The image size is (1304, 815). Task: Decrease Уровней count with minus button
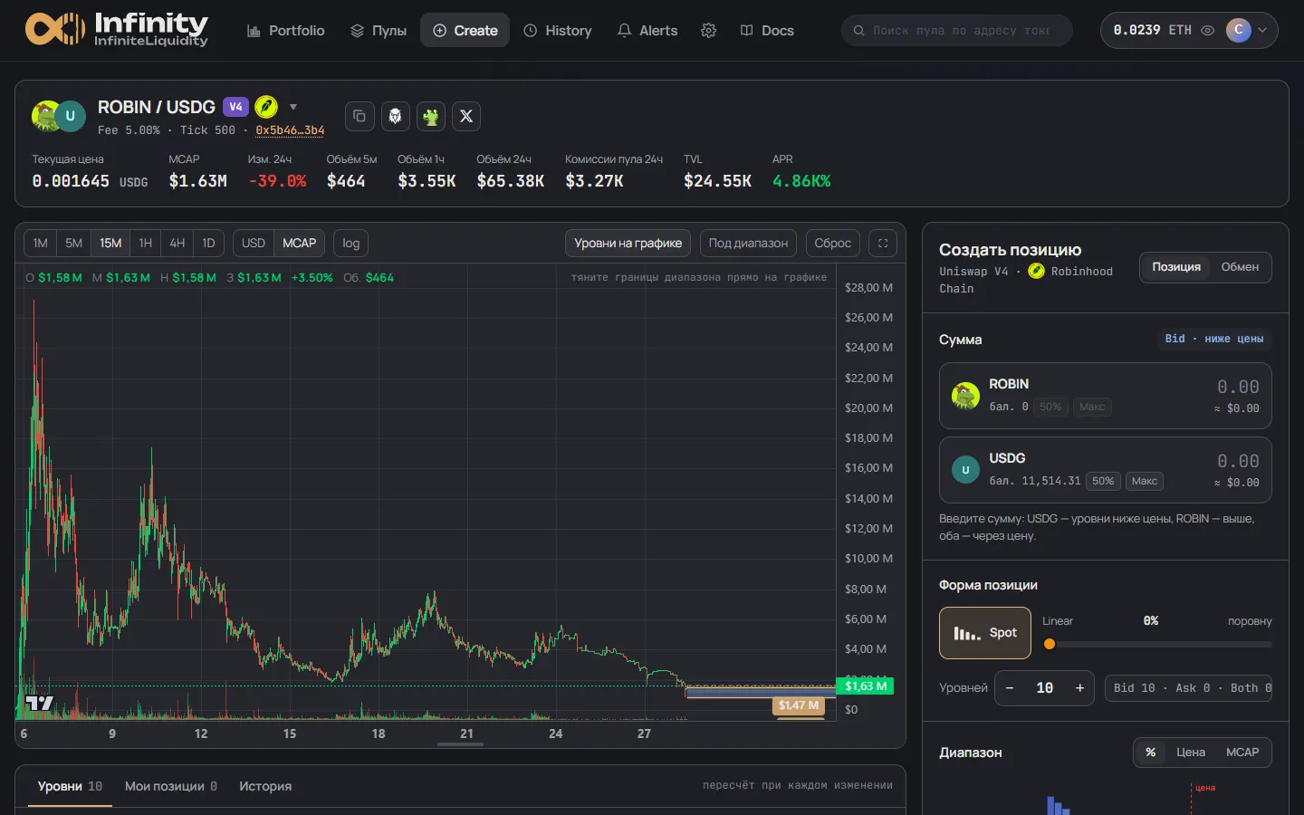(1010, 688)
